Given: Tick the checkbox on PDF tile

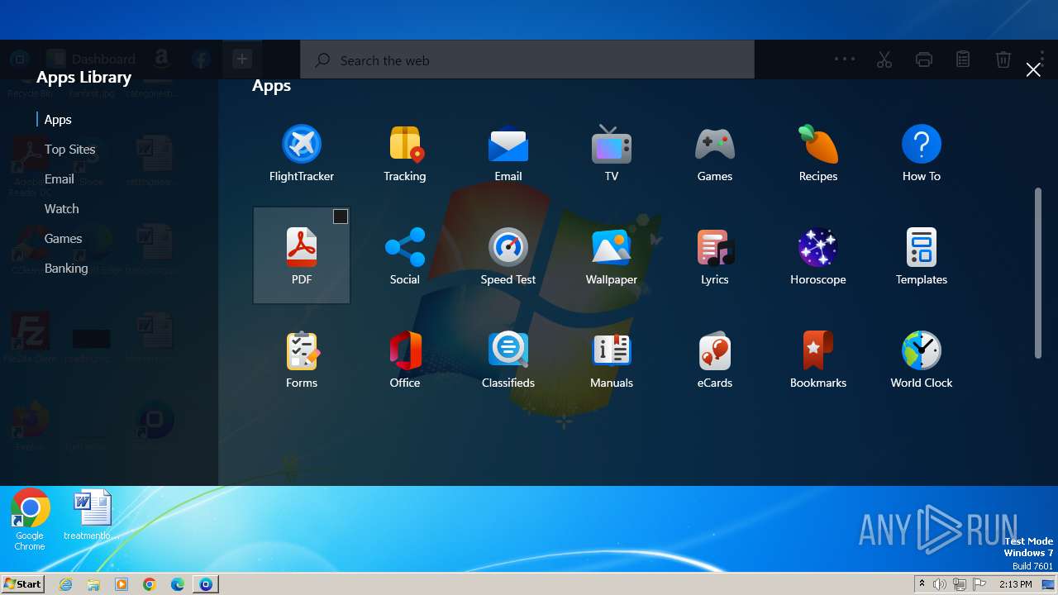Looking at the screenshot, I should point(341,217).
